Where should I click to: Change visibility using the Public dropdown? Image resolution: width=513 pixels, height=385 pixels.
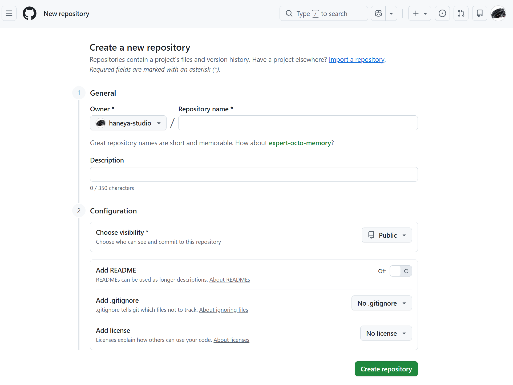386,235
